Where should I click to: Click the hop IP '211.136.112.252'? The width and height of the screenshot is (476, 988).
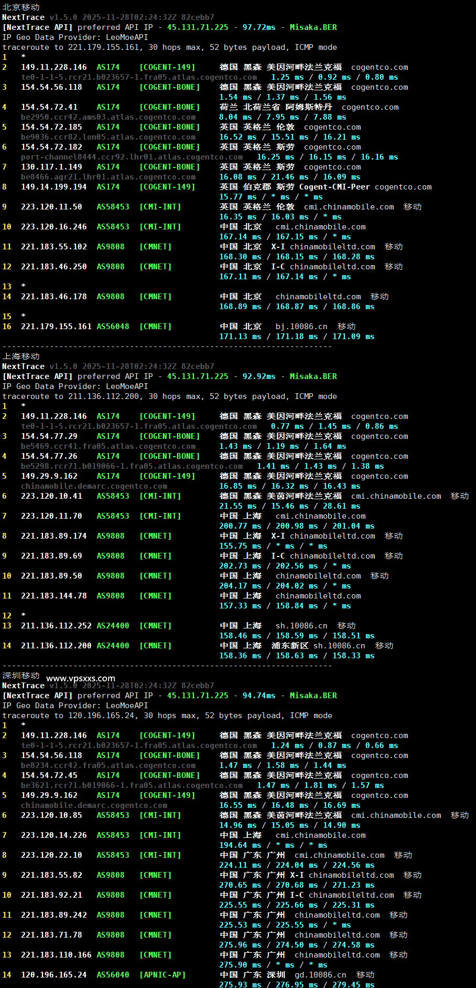coord(56,626)
